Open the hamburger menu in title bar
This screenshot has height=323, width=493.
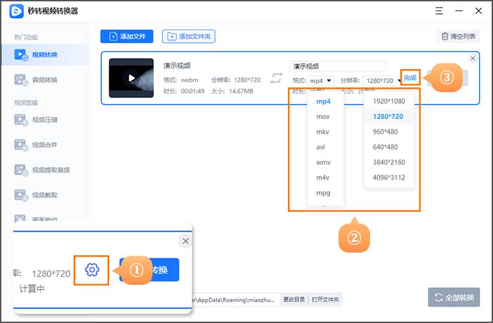438,11
